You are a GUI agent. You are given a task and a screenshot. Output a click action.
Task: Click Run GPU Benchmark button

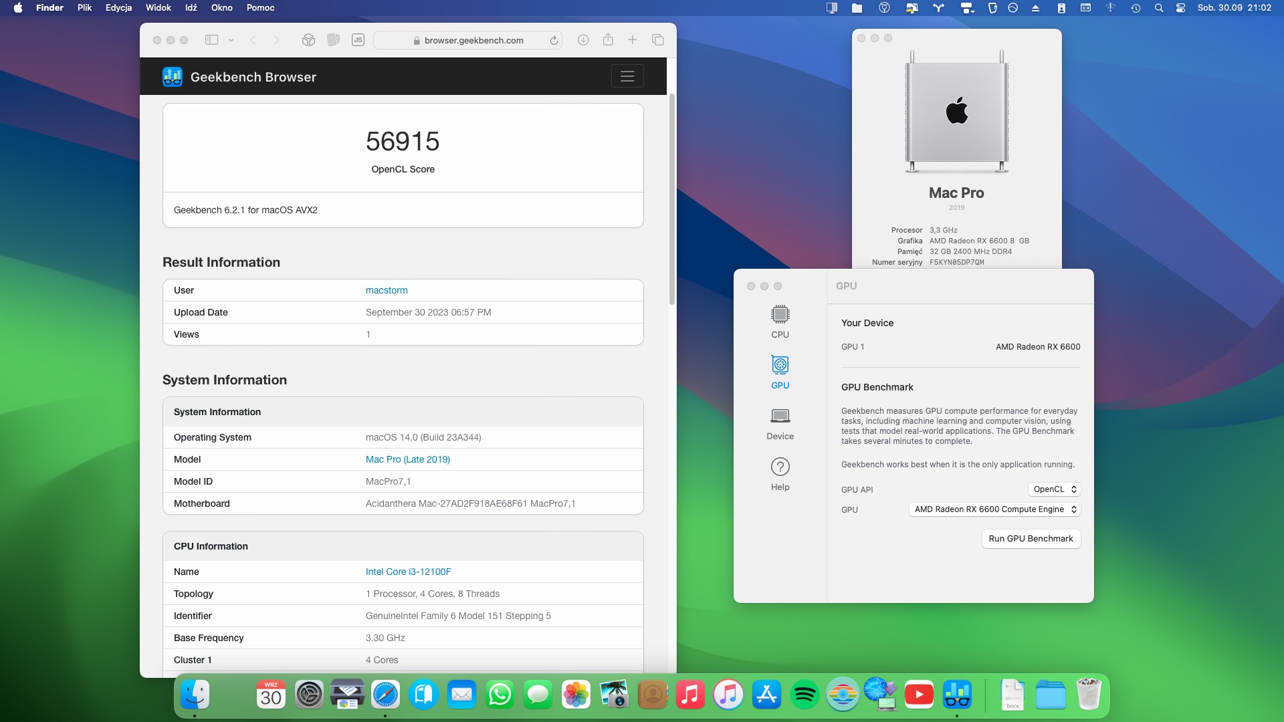1031,539
